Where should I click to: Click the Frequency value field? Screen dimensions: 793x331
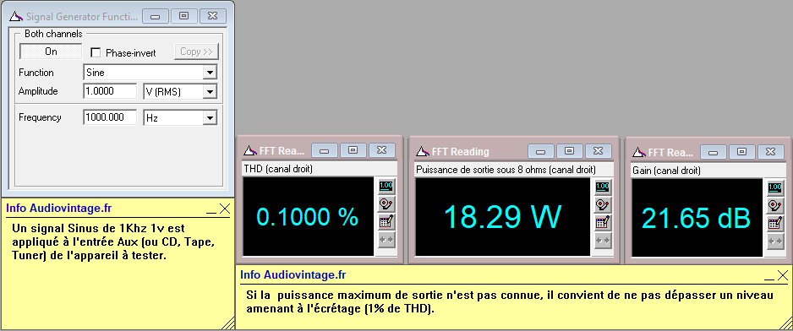(110, 117)
